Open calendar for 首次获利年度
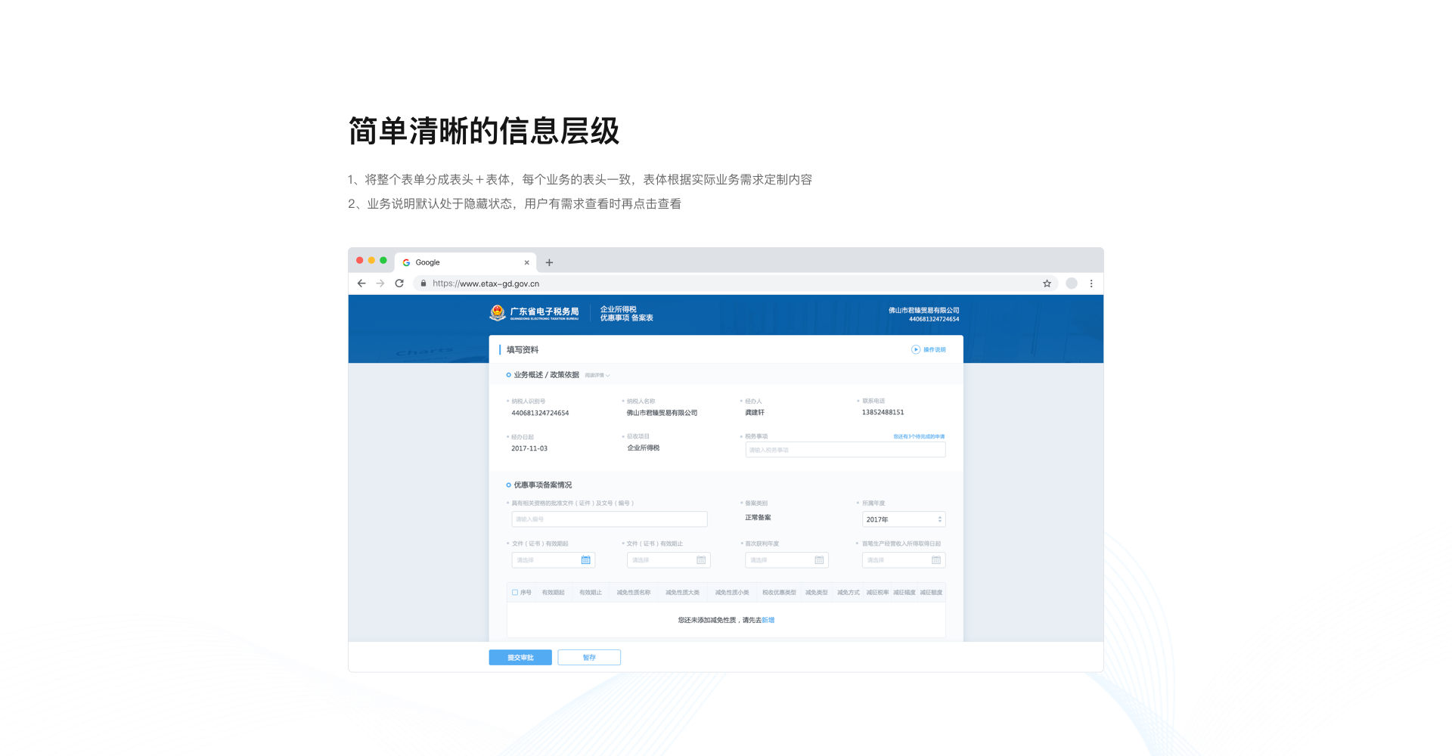The width and height of the screenshot is (1452, 756). (819, 560)
